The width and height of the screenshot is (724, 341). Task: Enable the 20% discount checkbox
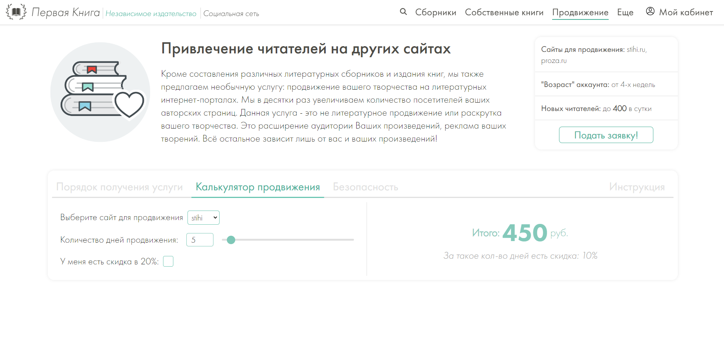[168, 261]
